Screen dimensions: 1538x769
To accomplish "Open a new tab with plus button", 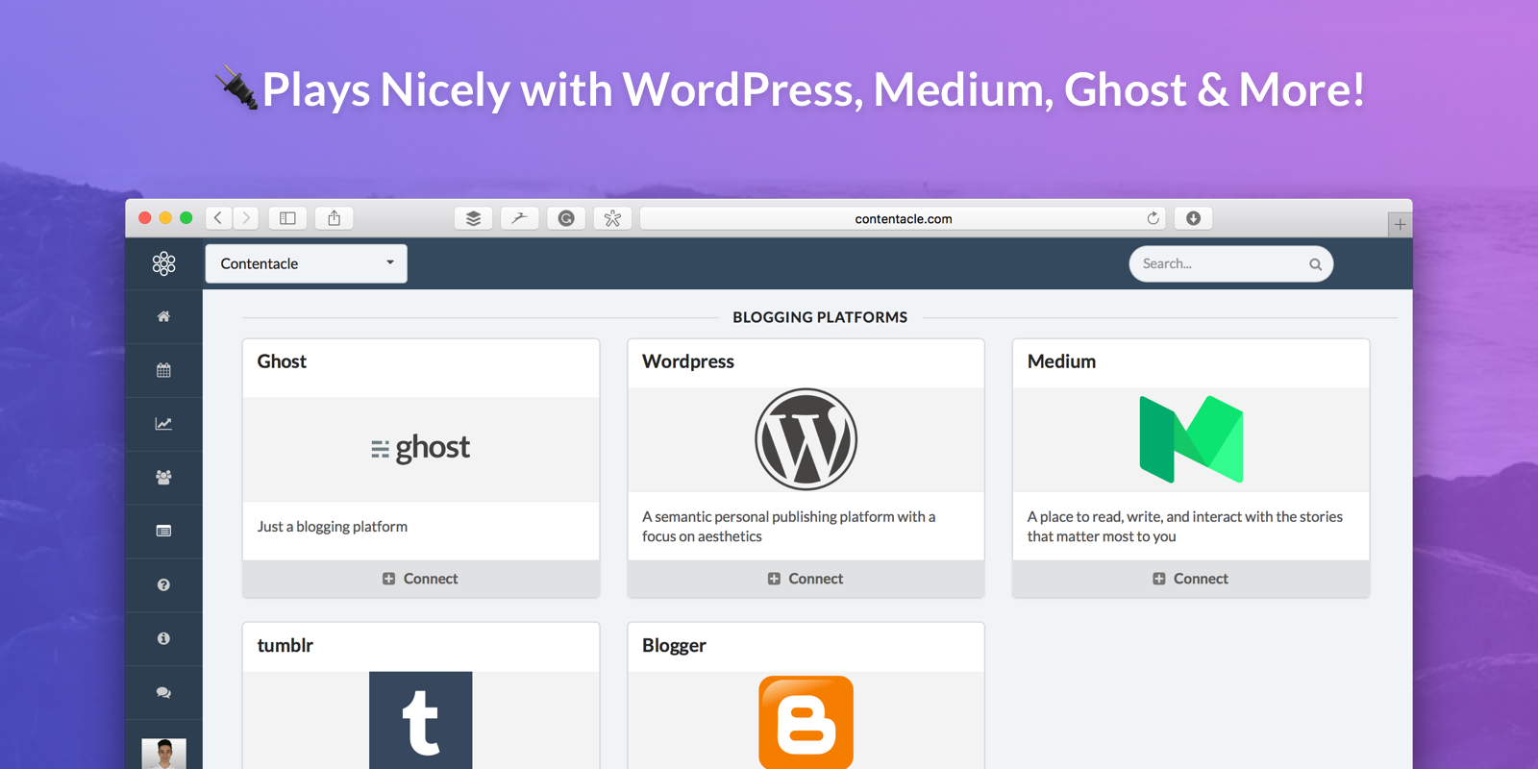I will coord(1400,224).
